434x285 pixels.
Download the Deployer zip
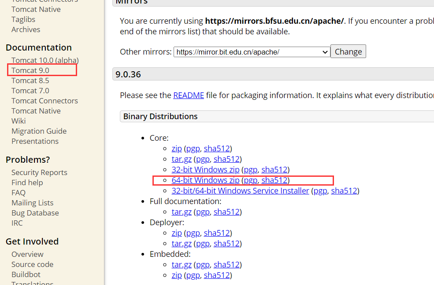177,233
